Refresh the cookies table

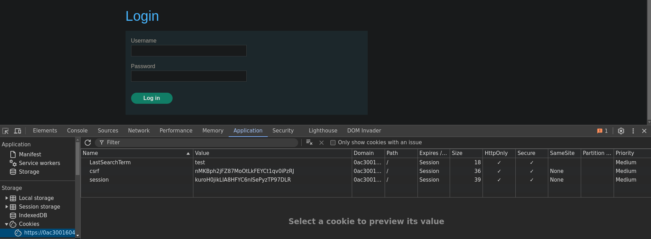[88, 143]
